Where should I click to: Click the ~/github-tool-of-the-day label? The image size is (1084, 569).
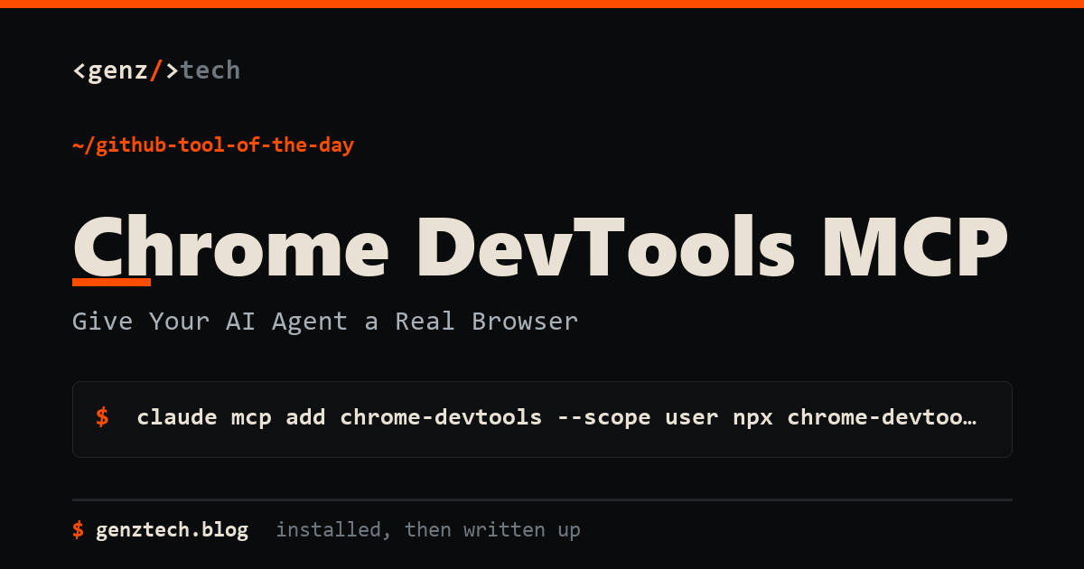213,145
